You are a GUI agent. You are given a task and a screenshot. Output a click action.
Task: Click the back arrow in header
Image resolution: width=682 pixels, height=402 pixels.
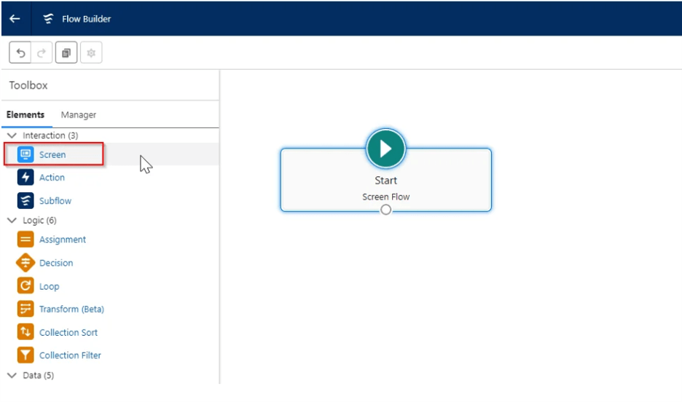click(x=15, y=19)
